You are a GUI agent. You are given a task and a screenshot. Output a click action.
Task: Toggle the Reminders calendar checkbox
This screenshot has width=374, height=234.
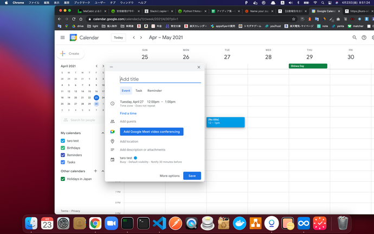pyautogui.click(x=63, y=155)
